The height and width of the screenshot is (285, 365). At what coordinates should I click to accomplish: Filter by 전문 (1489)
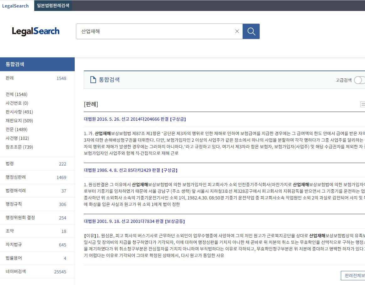(x=17, y=129)
